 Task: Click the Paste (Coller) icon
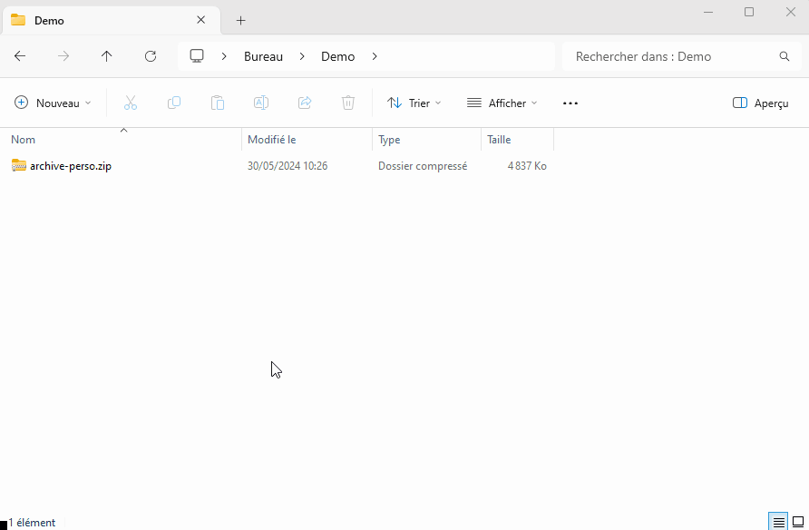218,103
